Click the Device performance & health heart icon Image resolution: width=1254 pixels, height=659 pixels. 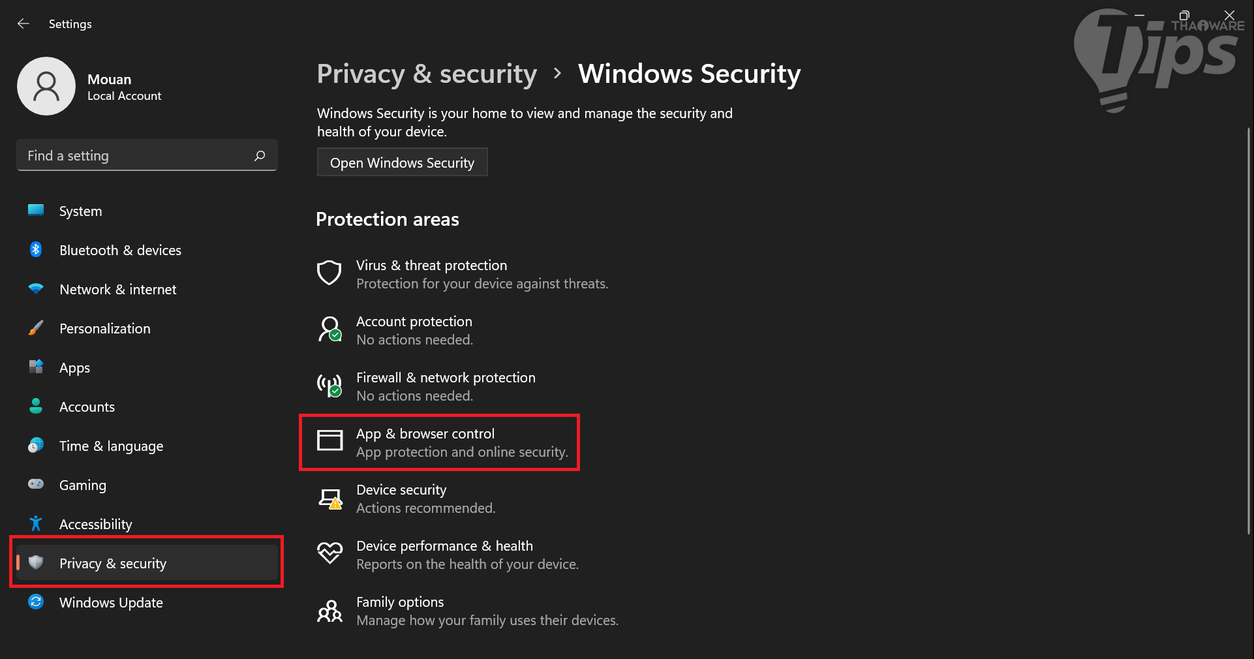[x=329, y=553]
